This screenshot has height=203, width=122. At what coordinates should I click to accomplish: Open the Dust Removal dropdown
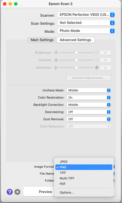[x=89, y=119]
